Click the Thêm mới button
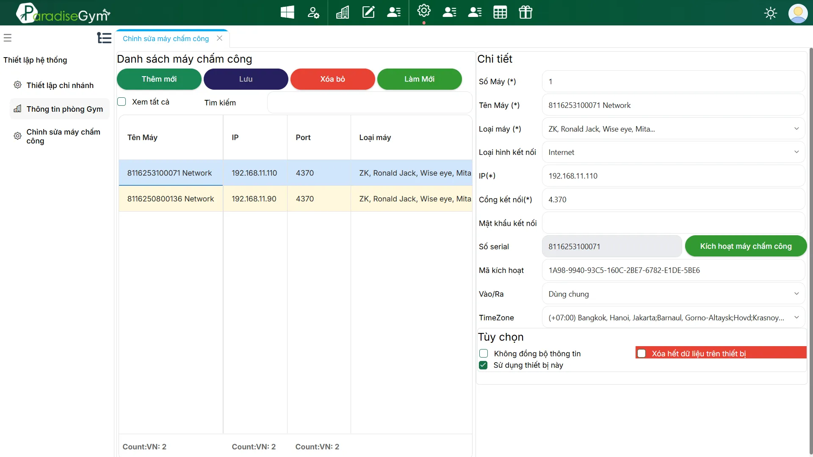 (x=159, y=79)
